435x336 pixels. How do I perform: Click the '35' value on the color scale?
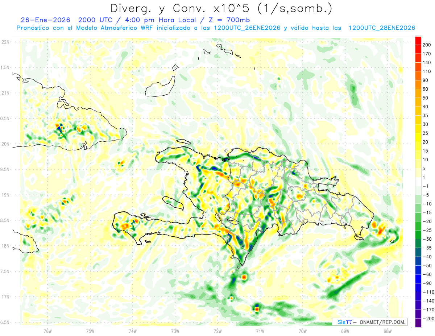[x=426, y=116]
